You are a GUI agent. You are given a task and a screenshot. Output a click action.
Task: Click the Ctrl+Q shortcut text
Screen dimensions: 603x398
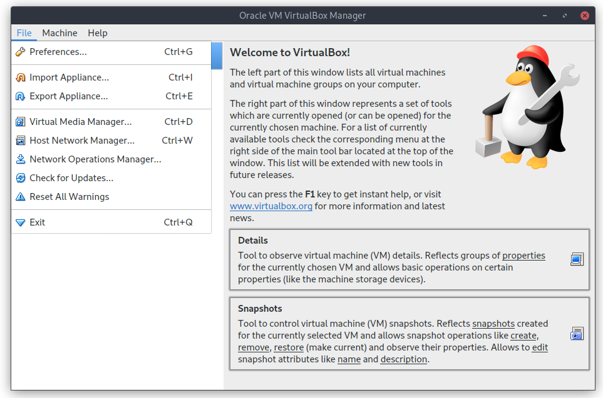(x=178, y=222)
